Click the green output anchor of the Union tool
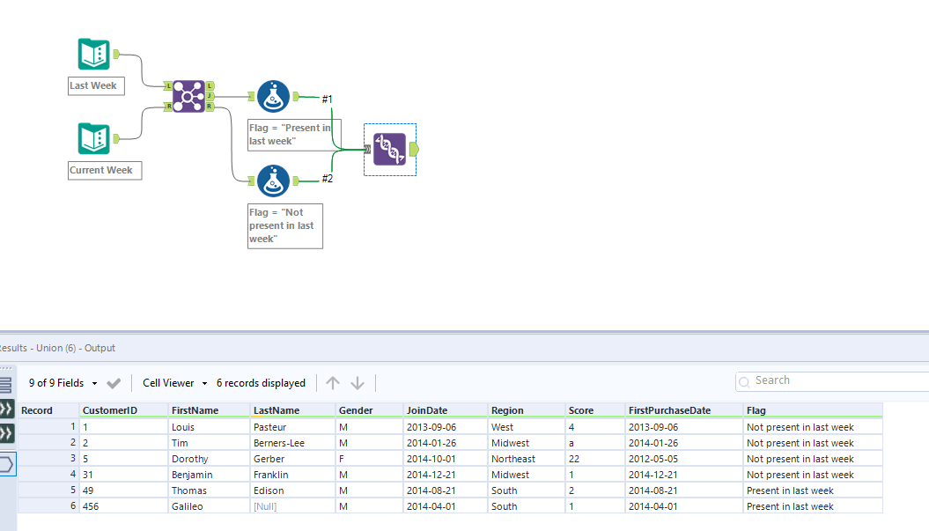Screen dimensions: 929x531 [x=414, y=149]
